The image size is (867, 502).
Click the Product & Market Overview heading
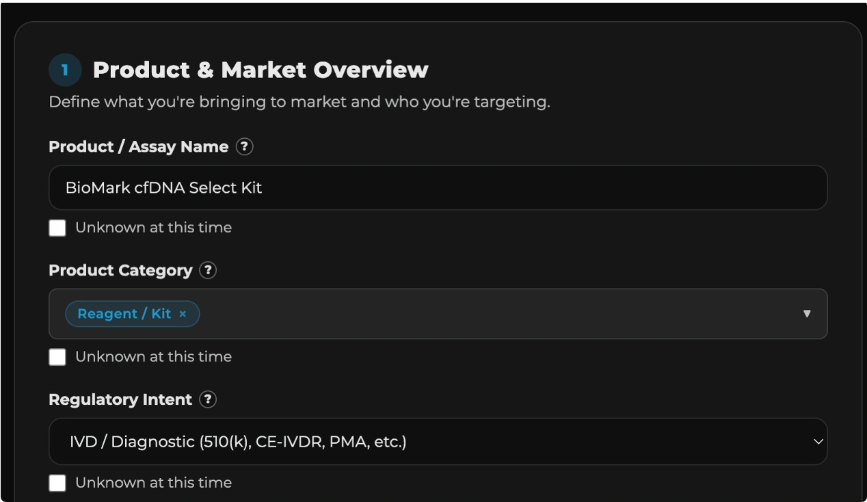pos(261,70)
